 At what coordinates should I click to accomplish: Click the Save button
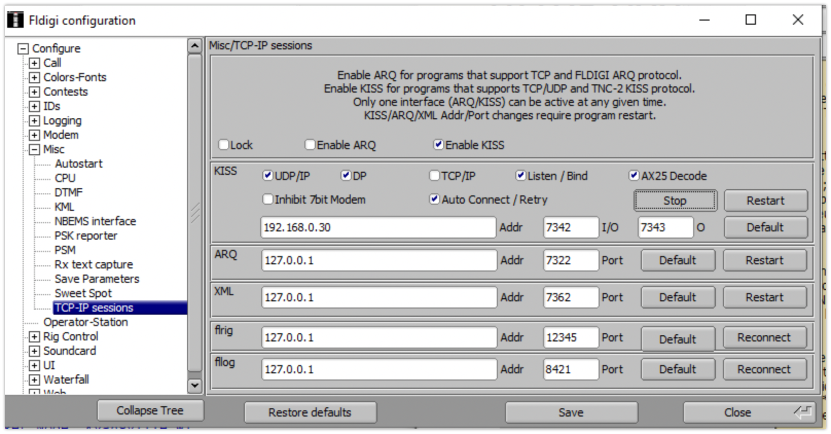[x=571, y=412]
